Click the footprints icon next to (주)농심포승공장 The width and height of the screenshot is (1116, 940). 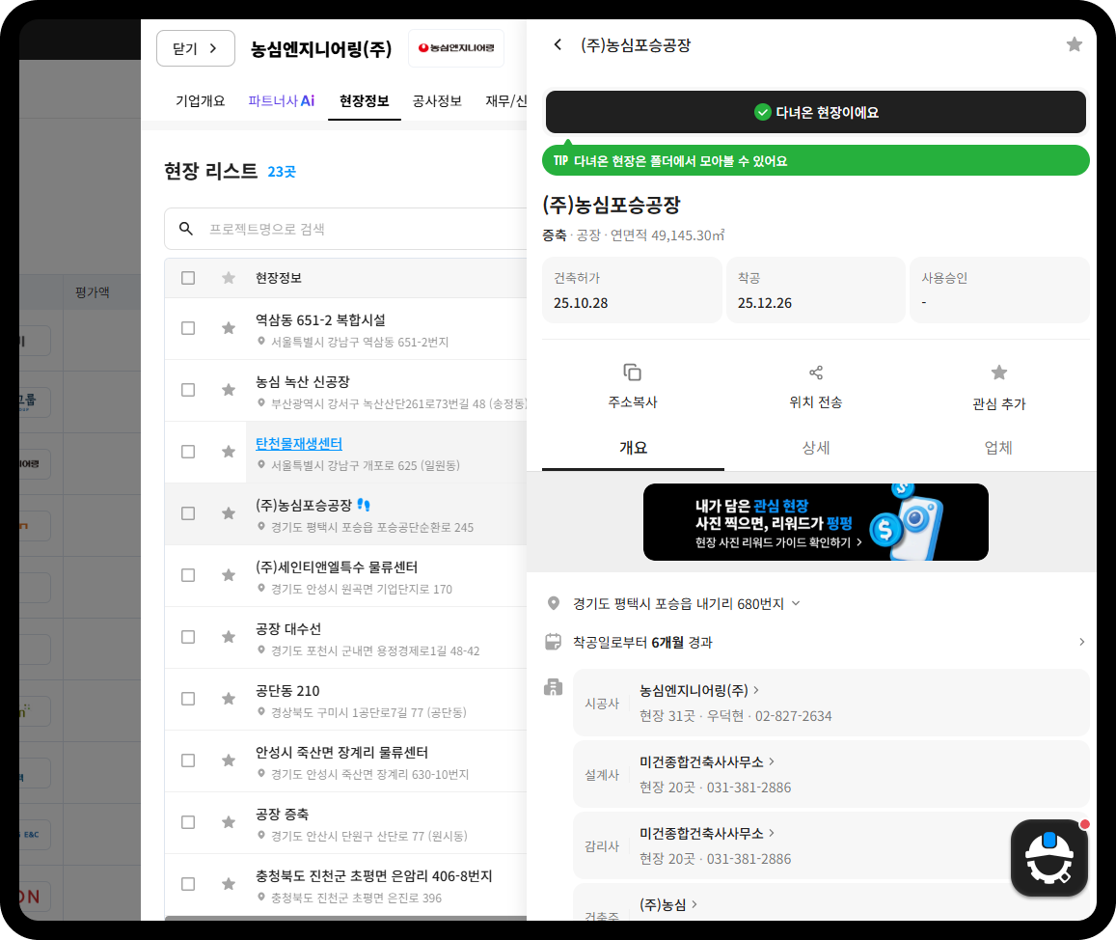pos(364,505)
